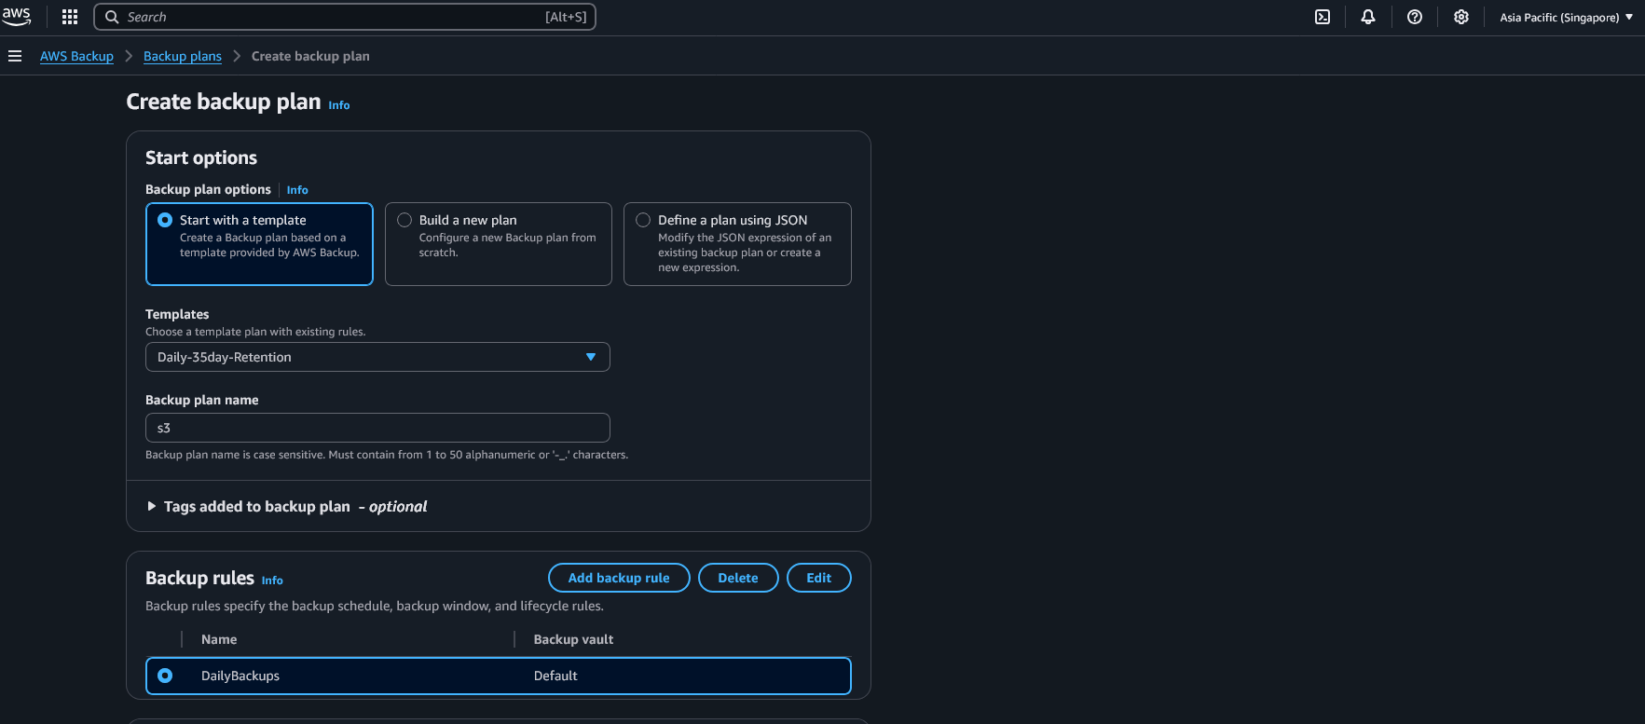
Task: Click the Delete backup rule button
Action: point(738,578)
